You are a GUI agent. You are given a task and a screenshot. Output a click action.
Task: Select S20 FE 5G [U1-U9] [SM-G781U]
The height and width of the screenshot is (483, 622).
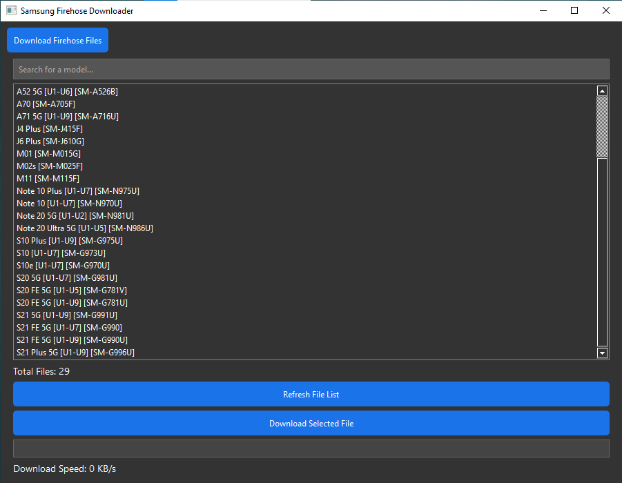(305, 303)
